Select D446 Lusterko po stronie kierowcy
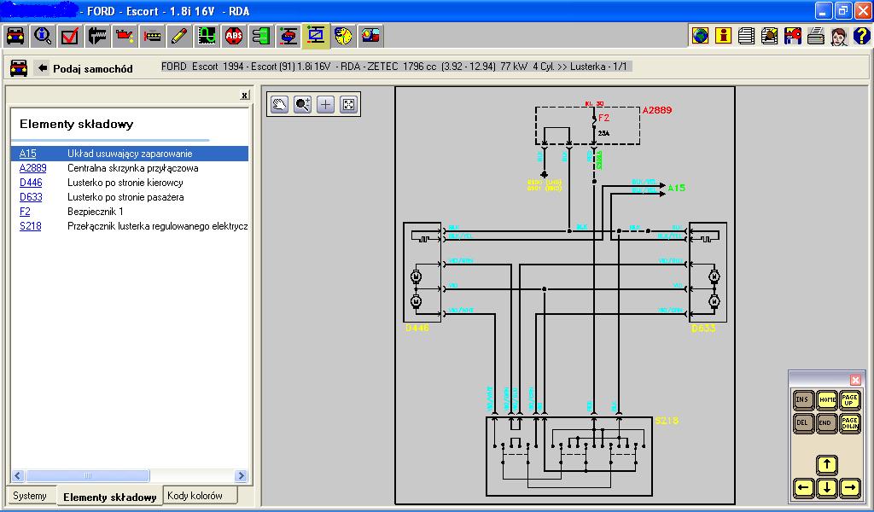 [x=31, y=183]
